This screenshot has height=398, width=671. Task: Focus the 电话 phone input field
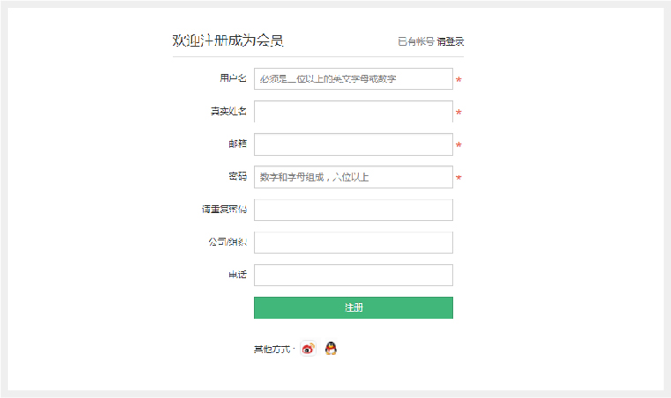(x=354, y=275)
